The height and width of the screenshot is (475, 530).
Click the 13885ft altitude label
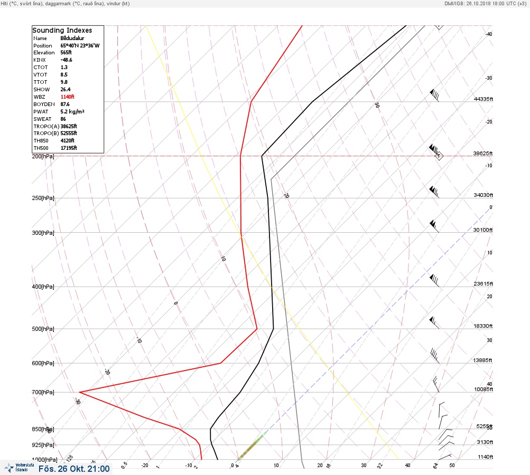coord(483,360)
